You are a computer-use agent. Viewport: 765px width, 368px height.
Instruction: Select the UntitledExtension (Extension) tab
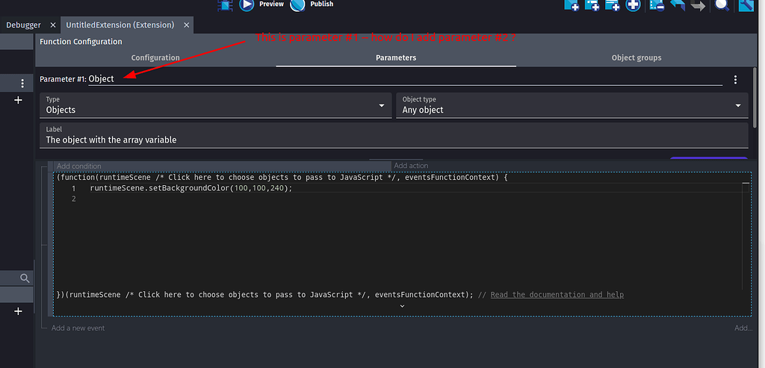coord(120,25)
